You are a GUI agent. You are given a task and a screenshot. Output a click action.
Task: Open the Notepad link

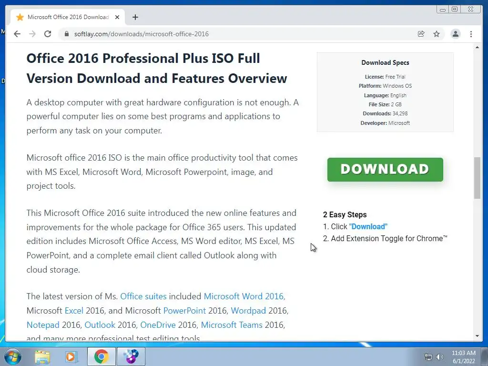click(x=43, y=325)
